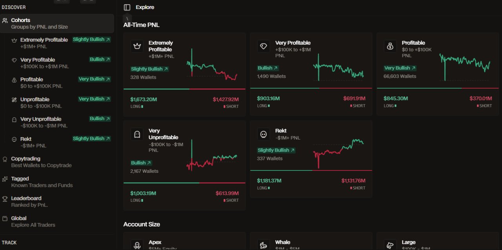Click the diamond icon beside Very Profitable in sidebar
The image size is (502, 250).
[x=14, y=60]
